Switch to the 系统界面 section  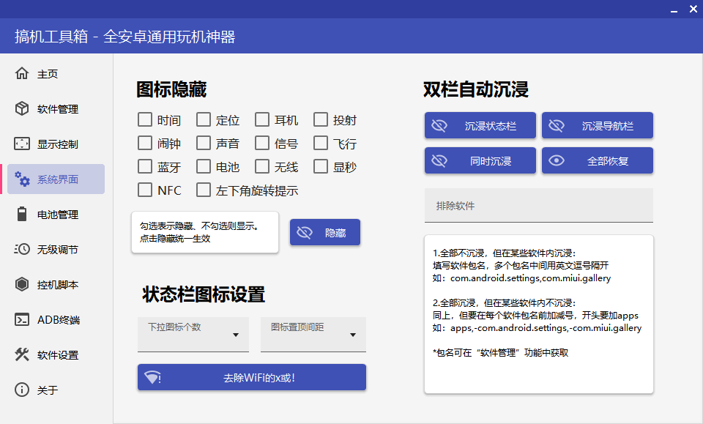click(x=45, y=179)
